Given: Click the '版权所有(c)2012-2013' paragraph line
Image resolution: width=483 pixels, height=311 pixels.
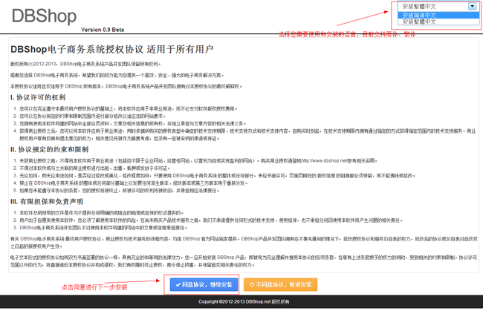Looking at the screenshot, I should 85,64.
